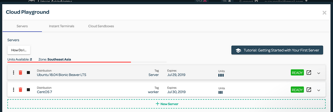The width and height of the screenshot is (333, 112).
Task: Click the units indicator for the CentOS 7 server
Action: 220,92
